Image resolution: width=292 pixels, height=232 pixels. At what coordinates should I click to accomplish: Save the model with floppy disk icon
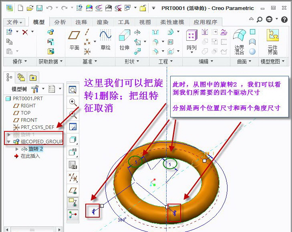pos(39,8)
